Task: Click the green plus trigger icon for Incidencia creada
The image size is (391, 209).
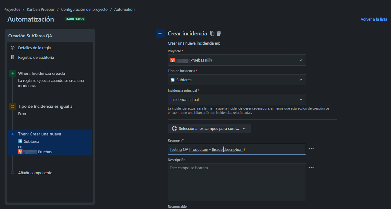Action: coord(12,73)
